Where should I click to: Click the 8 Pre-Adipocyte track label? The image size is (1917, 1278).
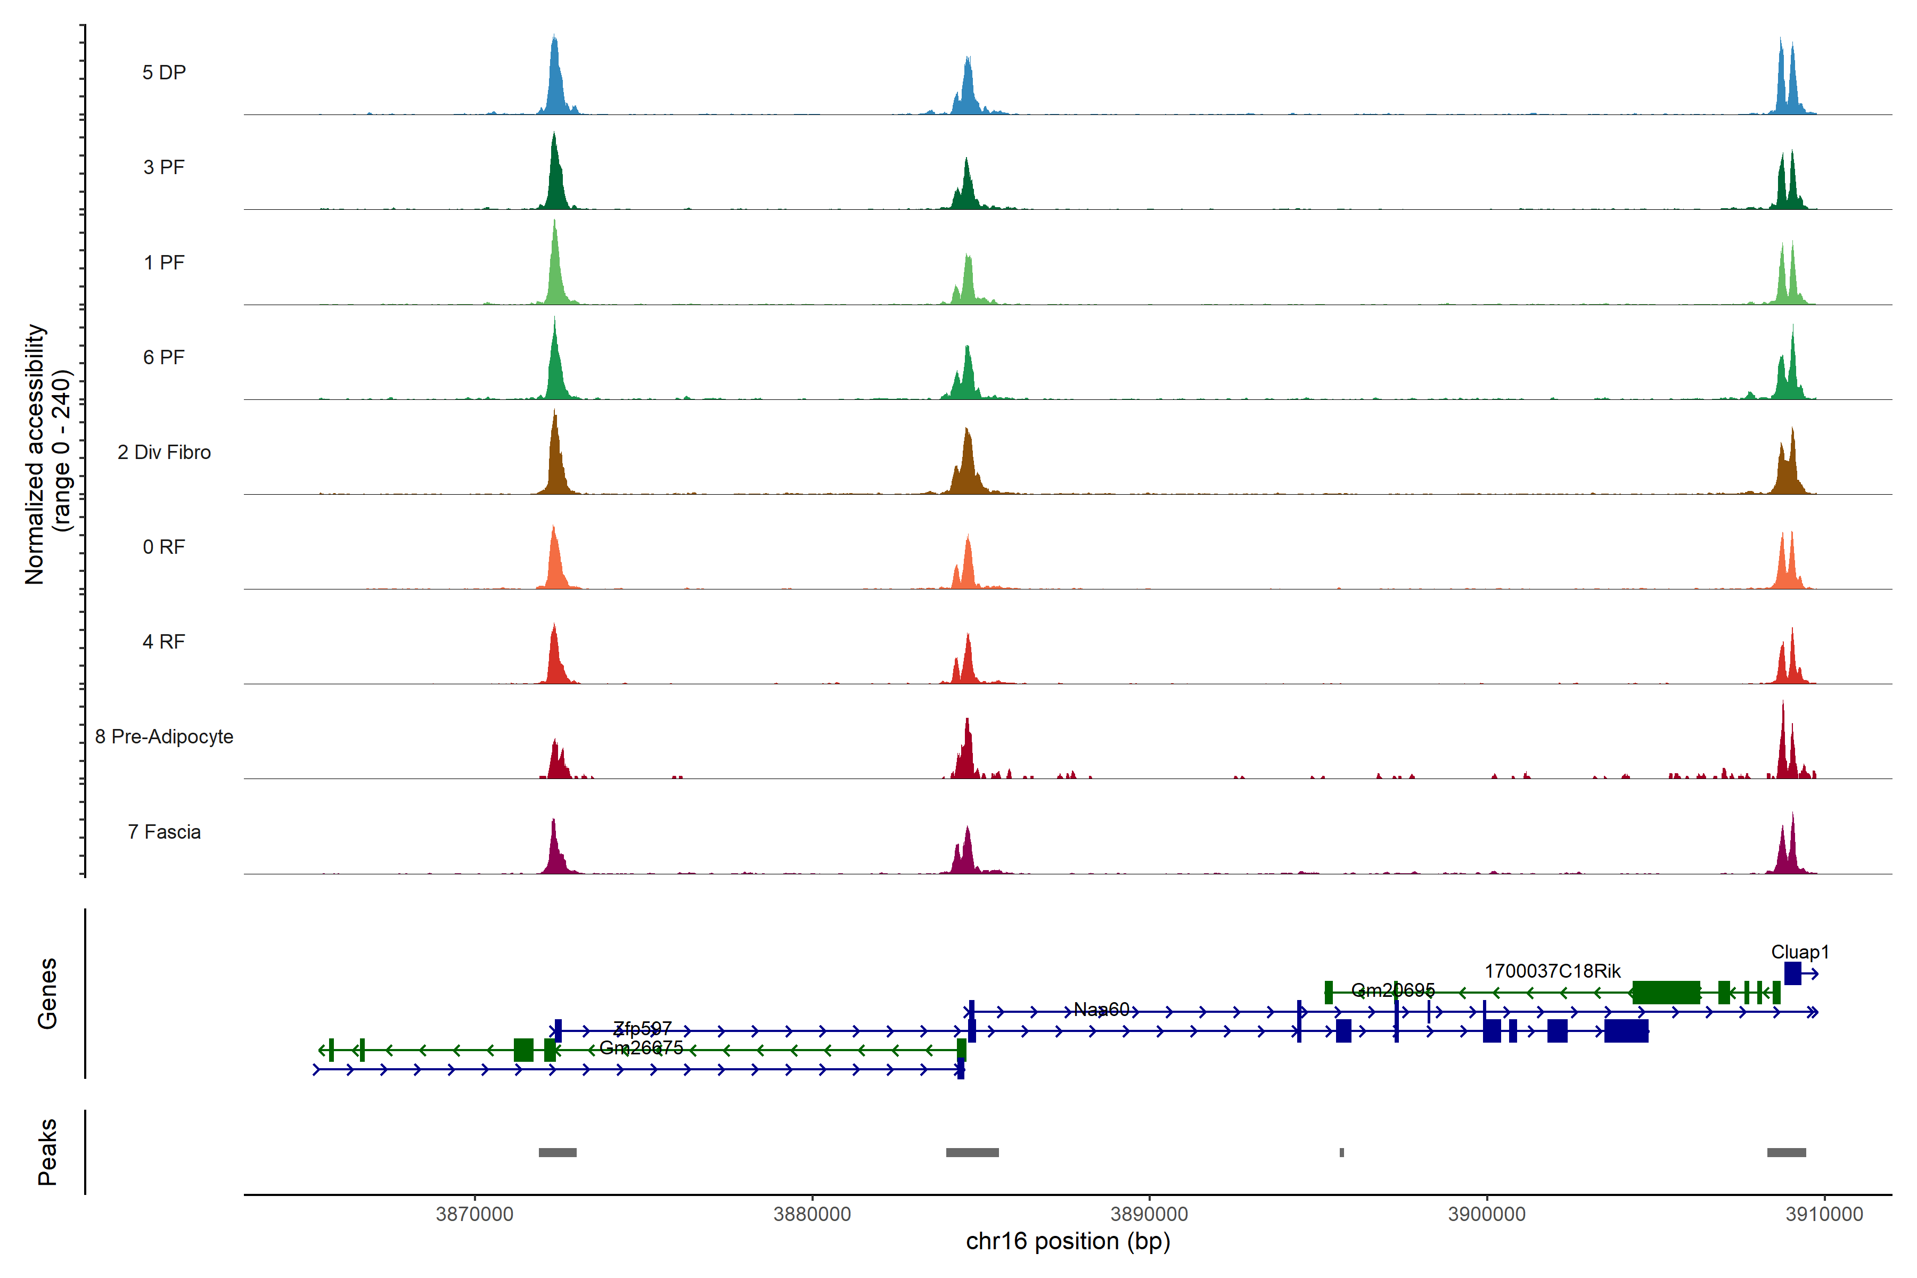click(x=164, y=737)
